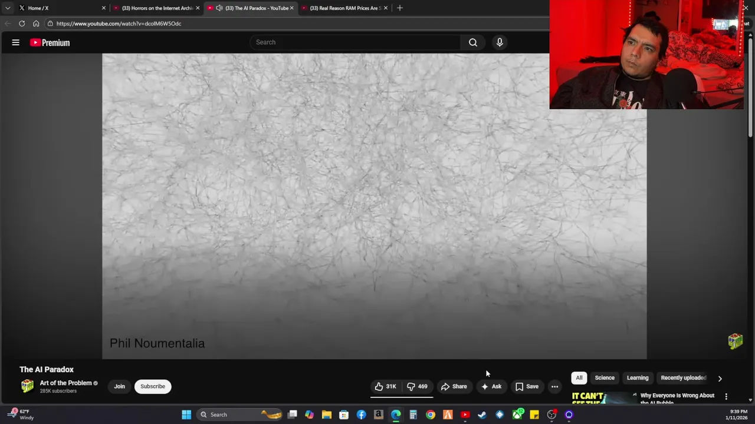The height and width of the screenshot is (424, 755).
Task: Open Google Chrome from taskbar
Action: pos(431,415)
